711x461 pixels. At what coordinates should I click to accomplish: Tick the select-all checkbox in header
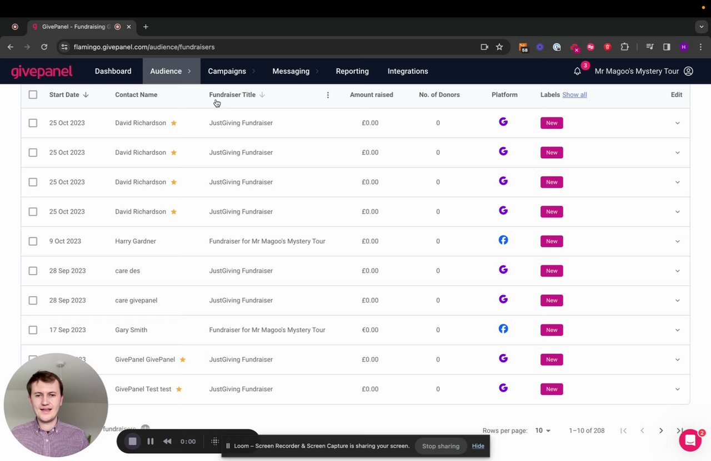(x=33, y=95)
